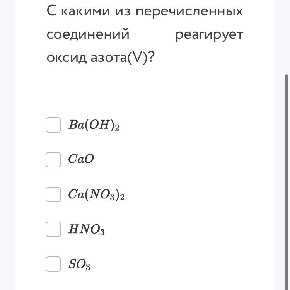Enable the HNO₃ answer checkbox

[53, 229]
